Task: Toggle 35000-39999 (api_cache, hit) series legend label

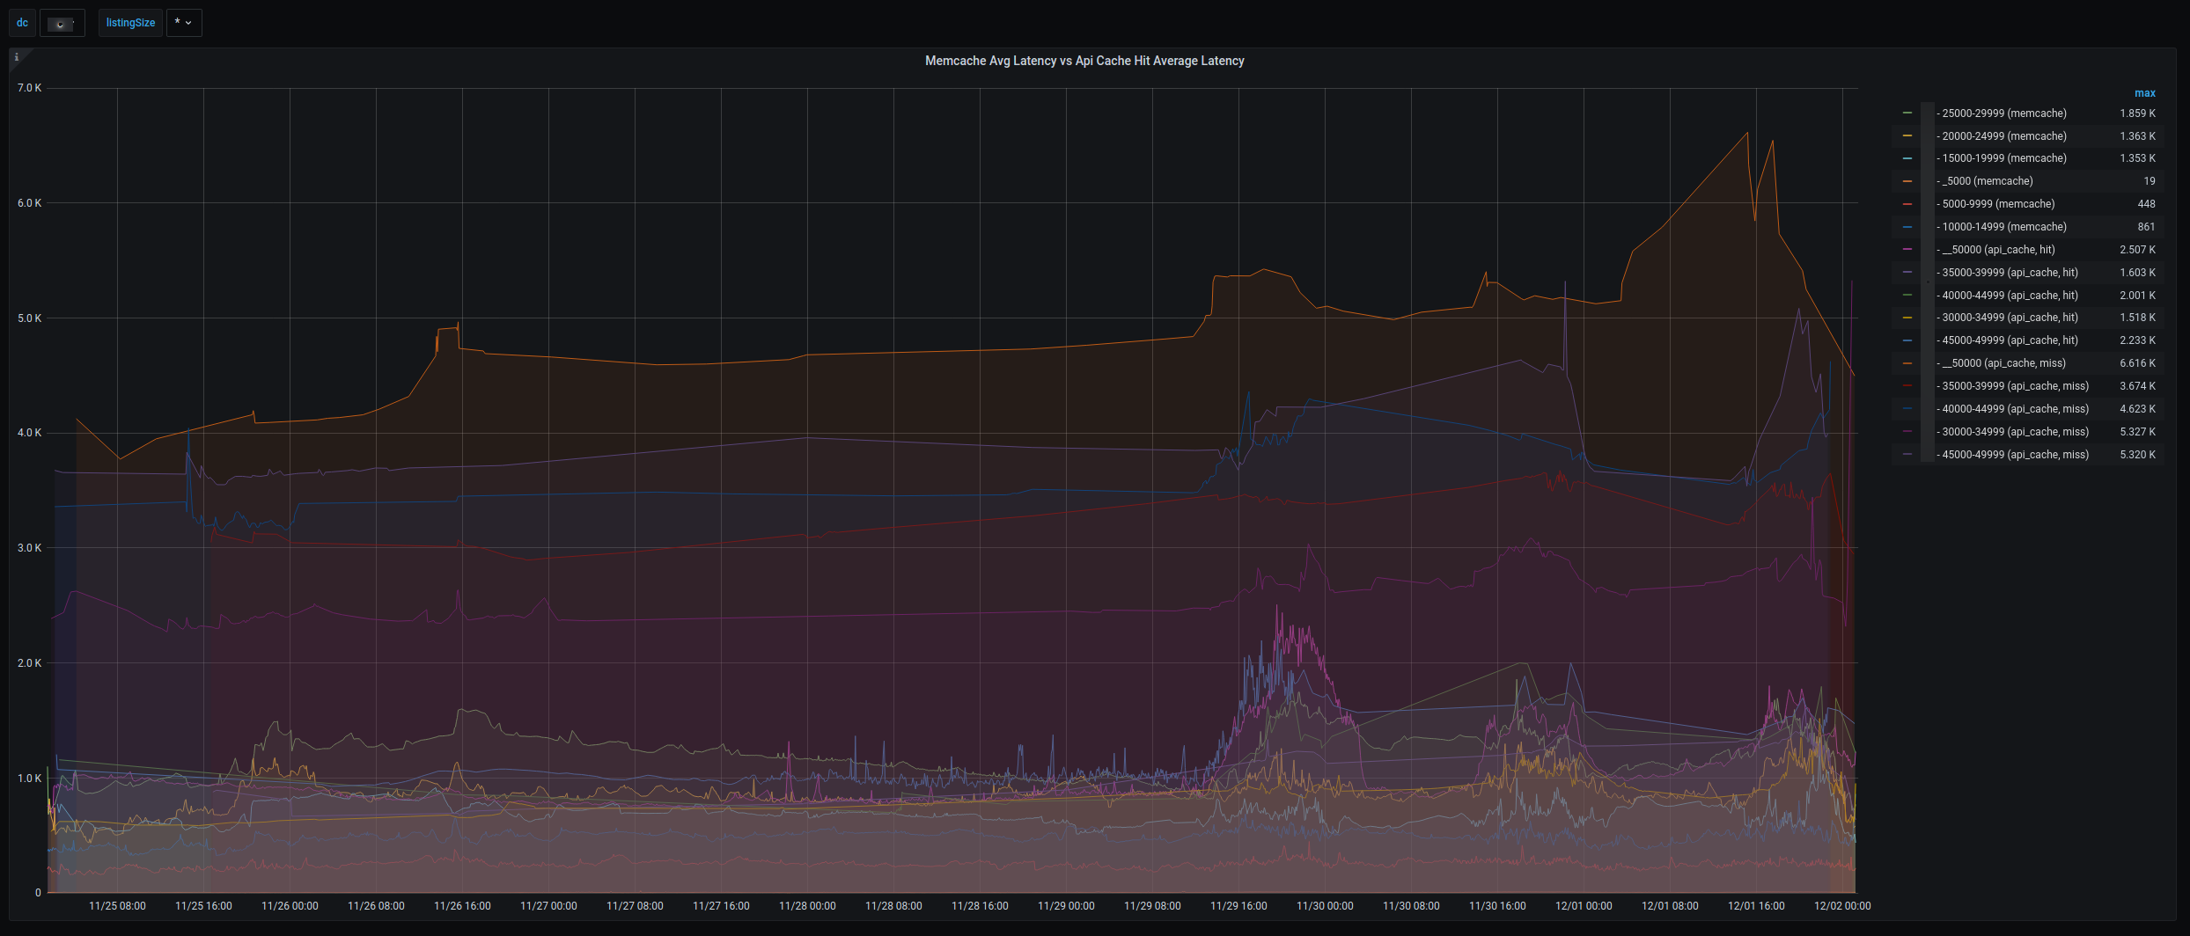Action: [x=2010, y=273]
